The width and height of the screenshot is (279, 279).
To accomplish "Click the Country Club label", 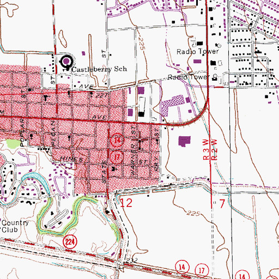I will (15, 226).
